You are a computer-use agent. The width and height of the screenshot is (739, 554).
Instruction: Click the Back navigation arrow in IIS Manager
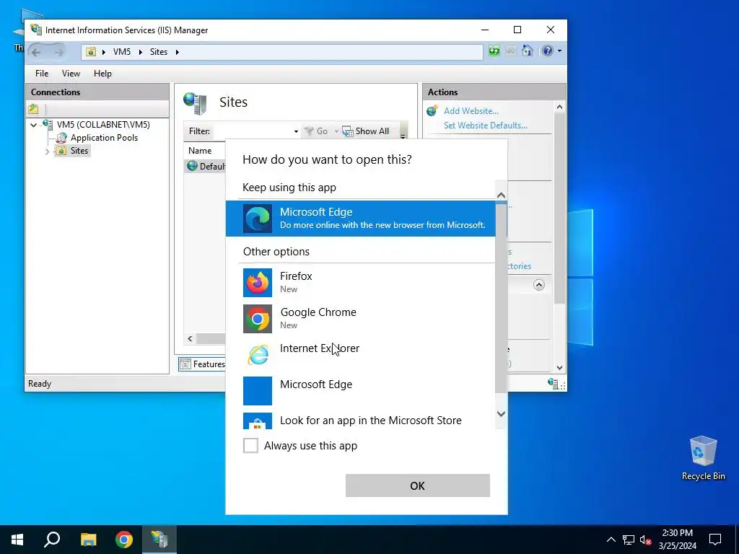[36, 52]
